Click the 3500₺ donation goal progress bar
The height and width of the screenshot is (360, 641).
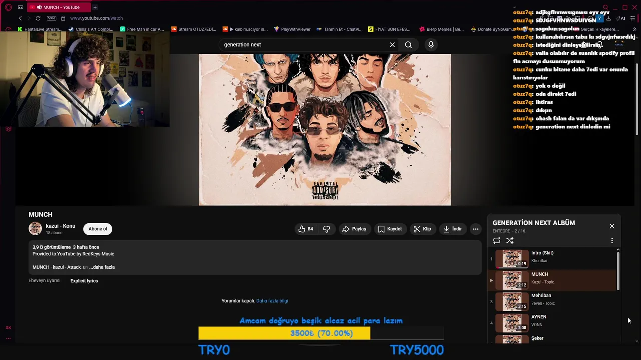pos(321,333)
